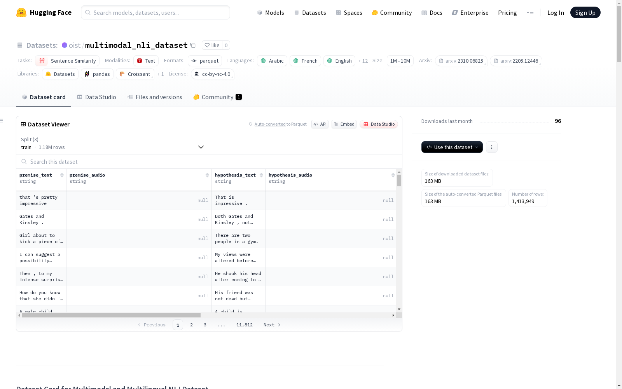Click the Hugging Face logo icon
The height and width of the screenshot is (389, 622).
pyautogui.click(x=21, y=12)
